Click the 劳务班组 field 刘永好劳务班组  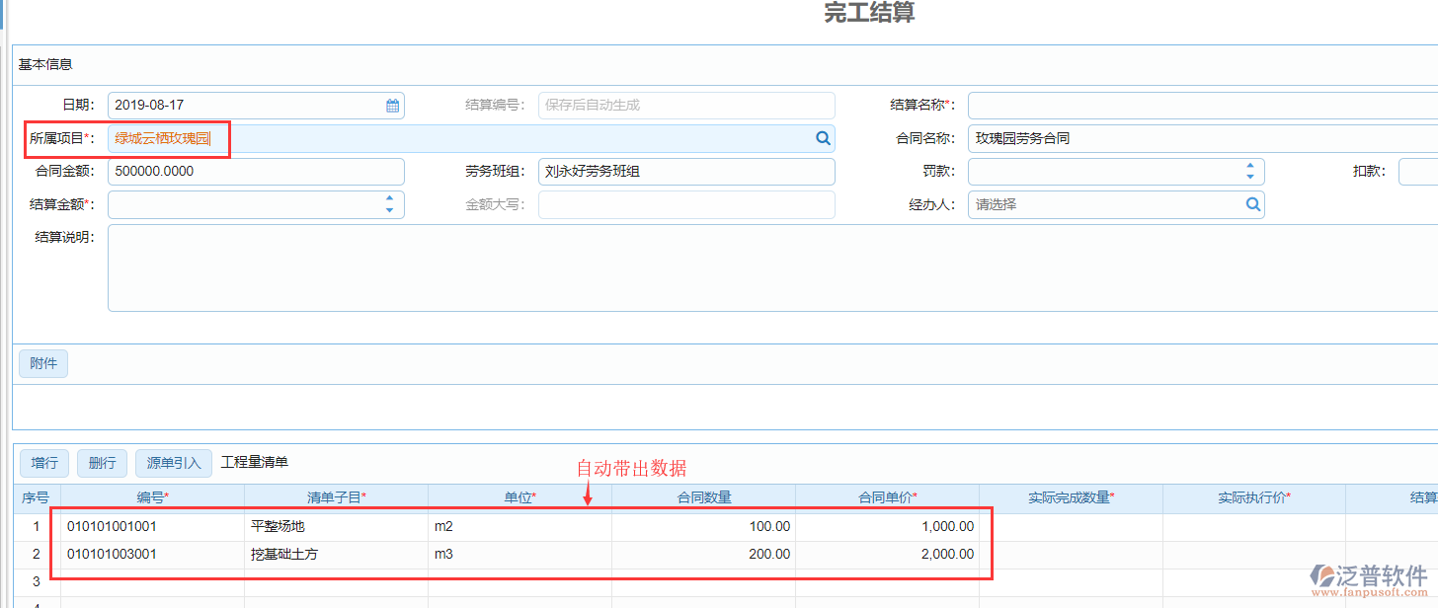click(x=685, y=171)
